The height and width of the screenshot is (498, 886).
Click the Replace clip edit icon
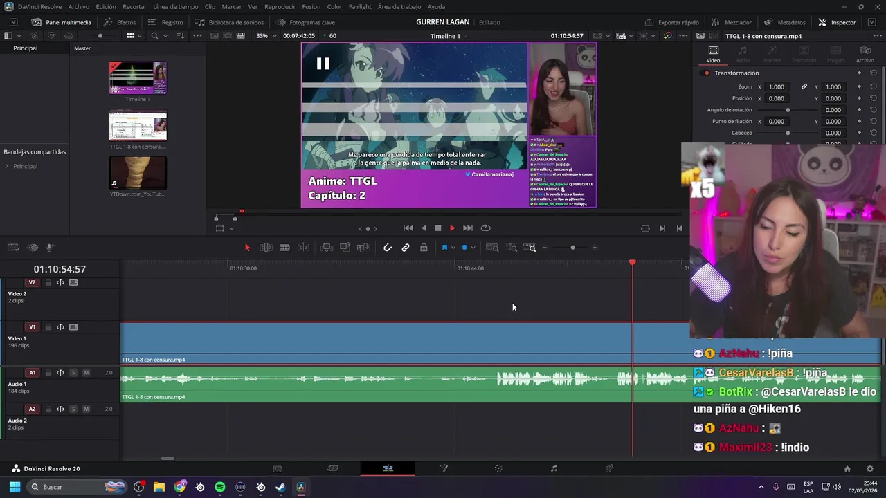click(363, 248)
